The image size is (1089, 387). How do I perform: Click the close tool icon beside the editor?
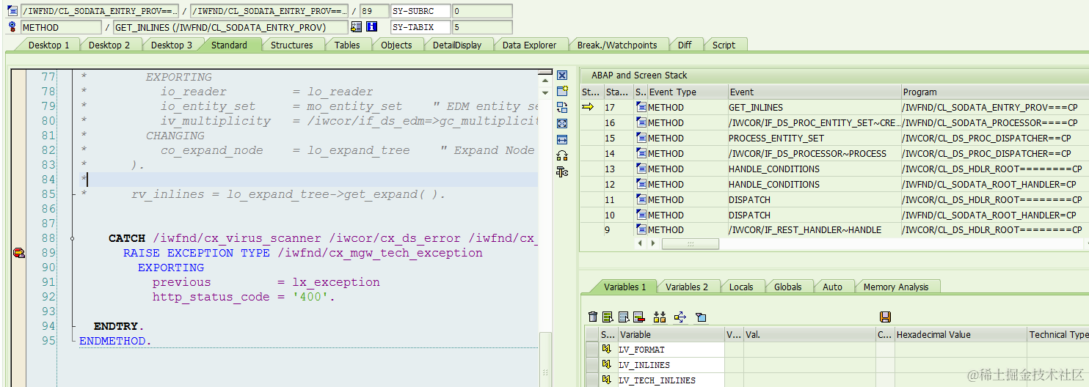coord(562,75)
